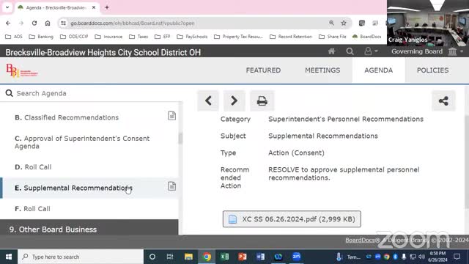The width and height of the screenshot is (469, 264).
Task: Click the taskbar search box
Action: [81, 257]
